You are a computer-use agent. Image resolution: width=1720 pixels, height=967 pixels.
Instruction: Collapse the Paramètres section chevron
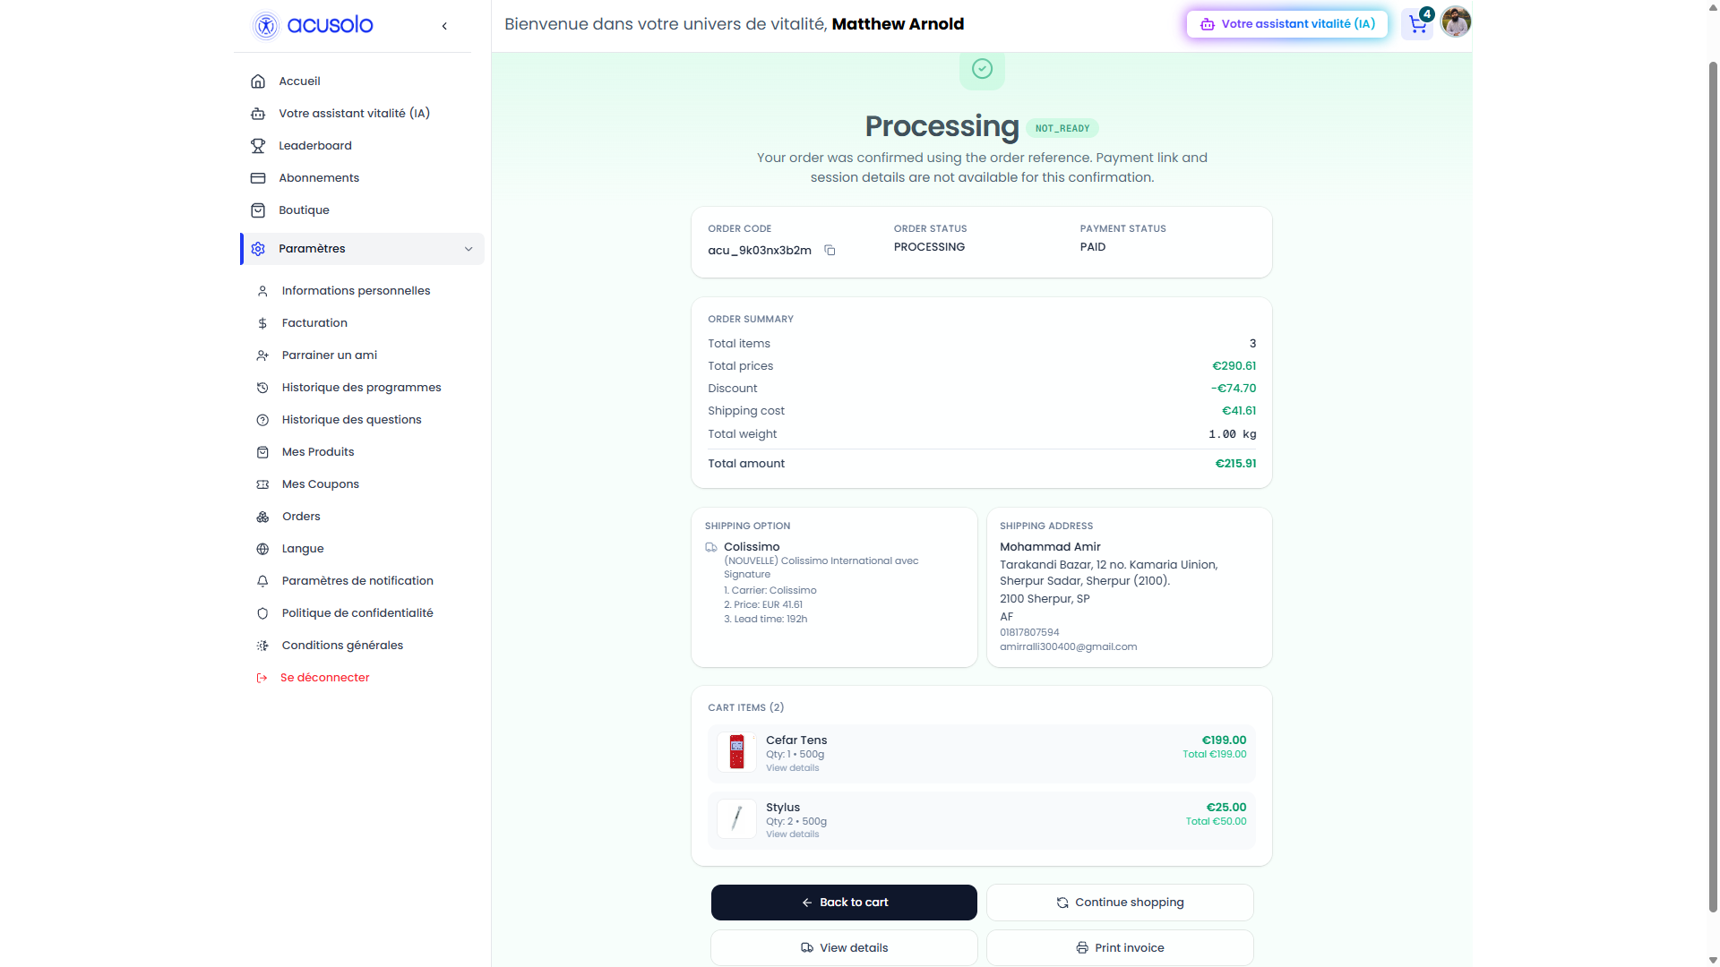click(469, 249)
